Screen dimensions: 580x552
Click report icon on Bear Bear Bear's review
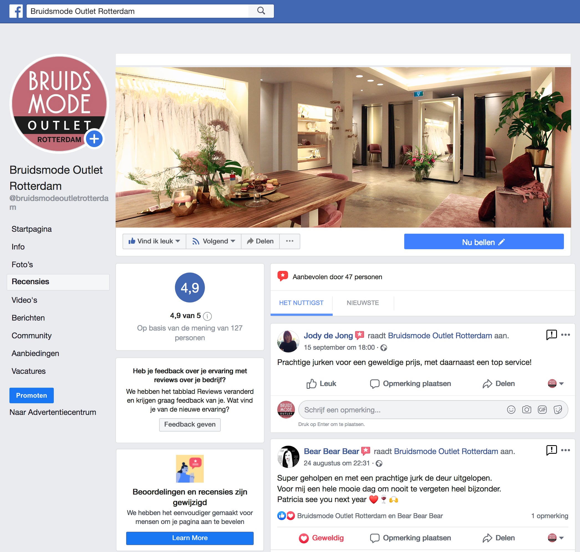point(551,450)
